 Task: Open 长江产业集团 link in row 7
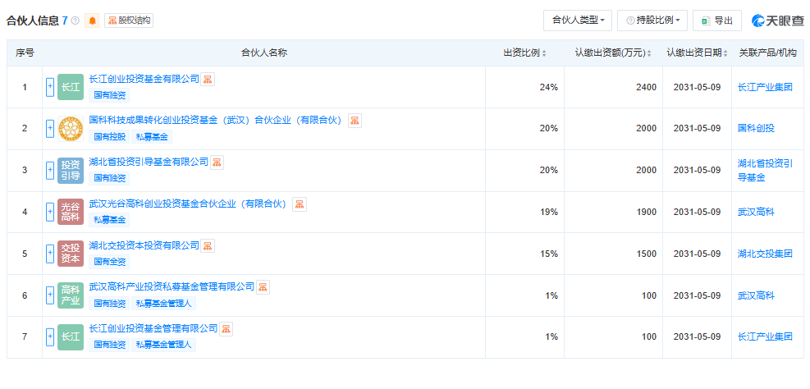click(x=765, y=336)
